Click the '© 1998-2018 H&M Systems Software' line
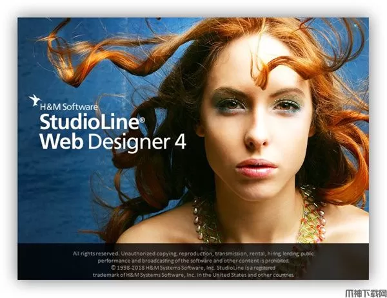 pos(193,268)
